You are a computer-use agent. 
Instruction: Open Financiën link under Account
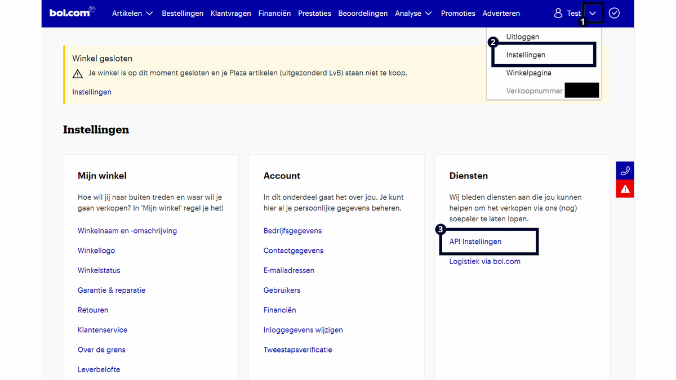click(280, 310)
